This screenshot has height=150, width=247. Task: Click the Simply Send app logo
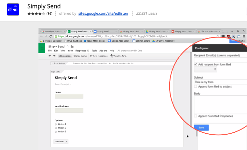[x=13, y=9]
